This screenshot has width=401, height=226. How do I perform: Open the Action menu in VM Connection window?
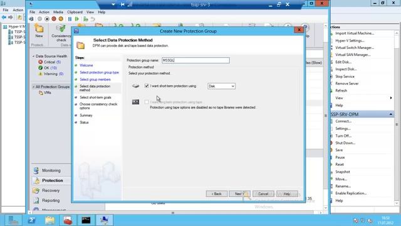click(x=44, y=12)
